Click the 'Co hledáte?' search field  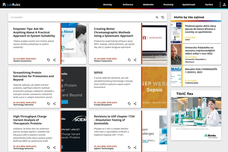[x=81, y=17]
